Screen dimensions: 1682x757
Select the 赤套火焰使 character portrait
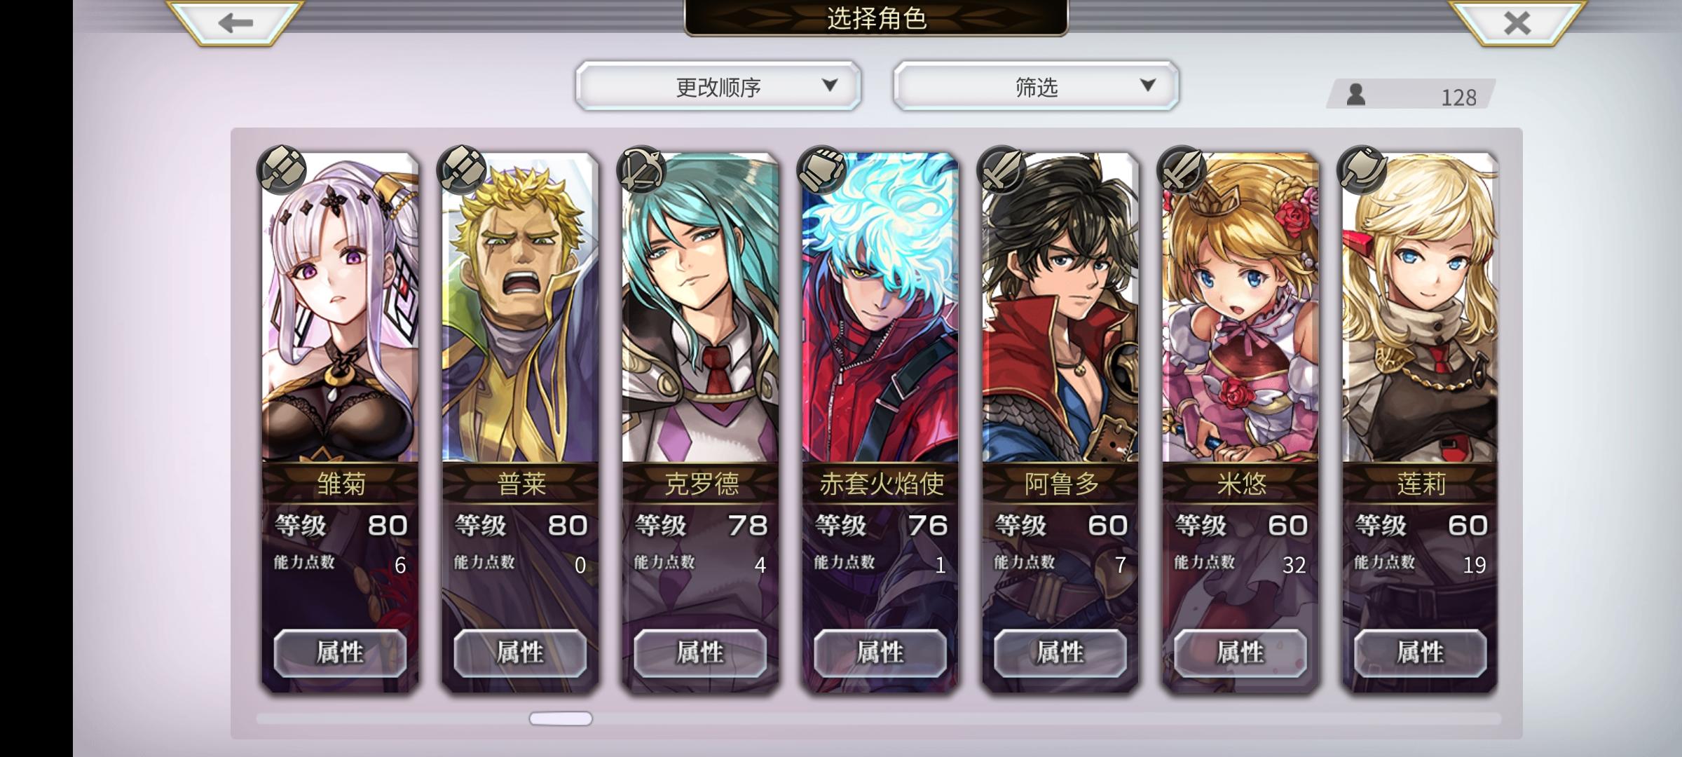(880, 308)
